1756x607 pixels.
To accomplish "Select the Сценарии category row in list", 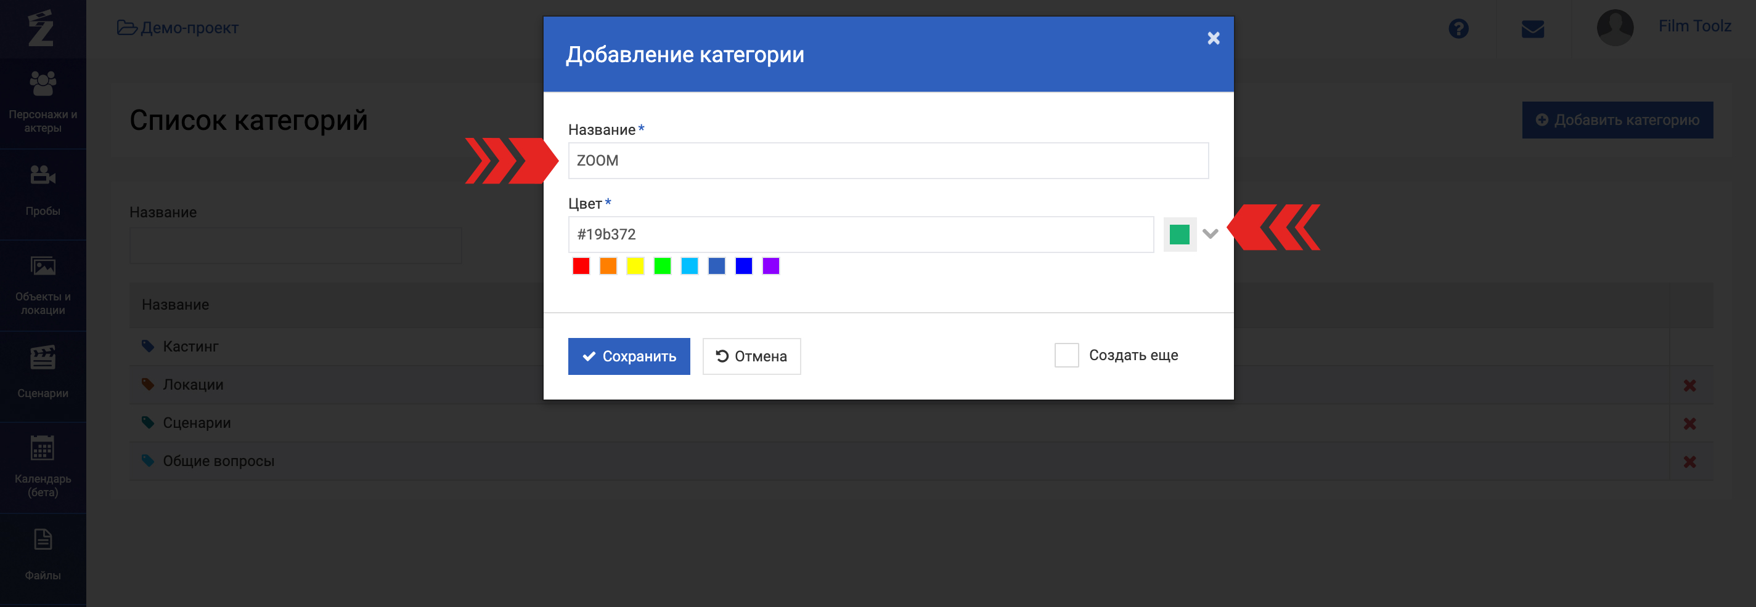I will point(921,424).
